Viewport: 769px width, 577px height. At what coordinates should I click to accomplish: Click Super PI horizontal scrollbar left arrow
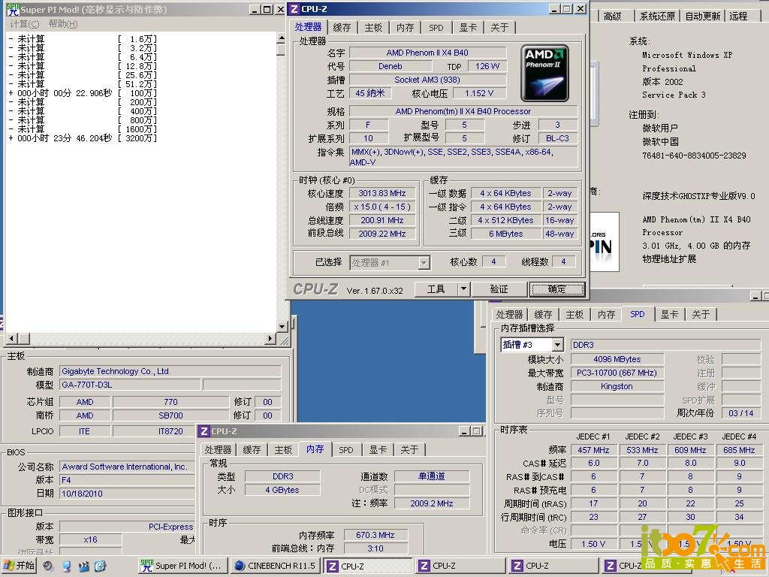[12, 338]
